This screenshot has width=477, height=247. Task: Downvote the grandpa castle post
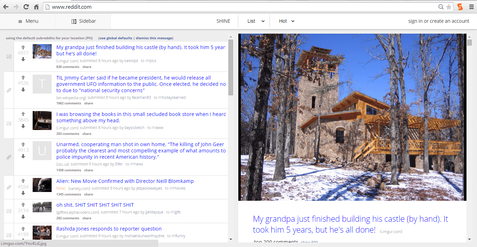(x=23, y=59)
